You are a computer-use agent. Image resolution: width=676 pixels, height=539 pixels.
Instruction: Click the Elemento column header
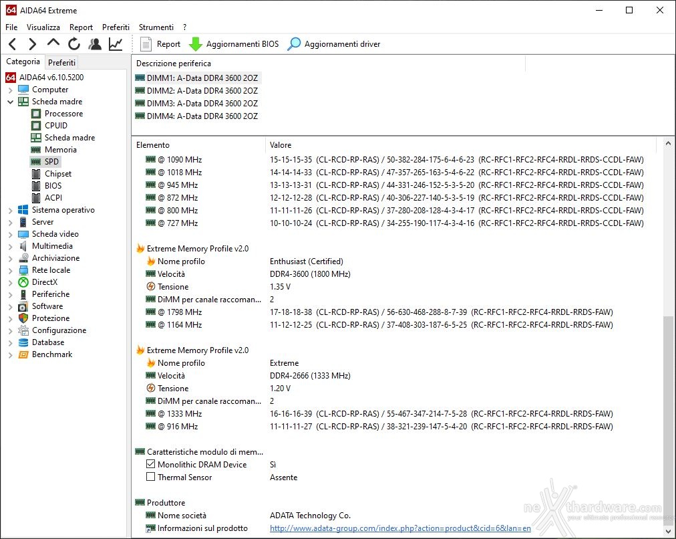pyautogui.click(x=198, y=145)
